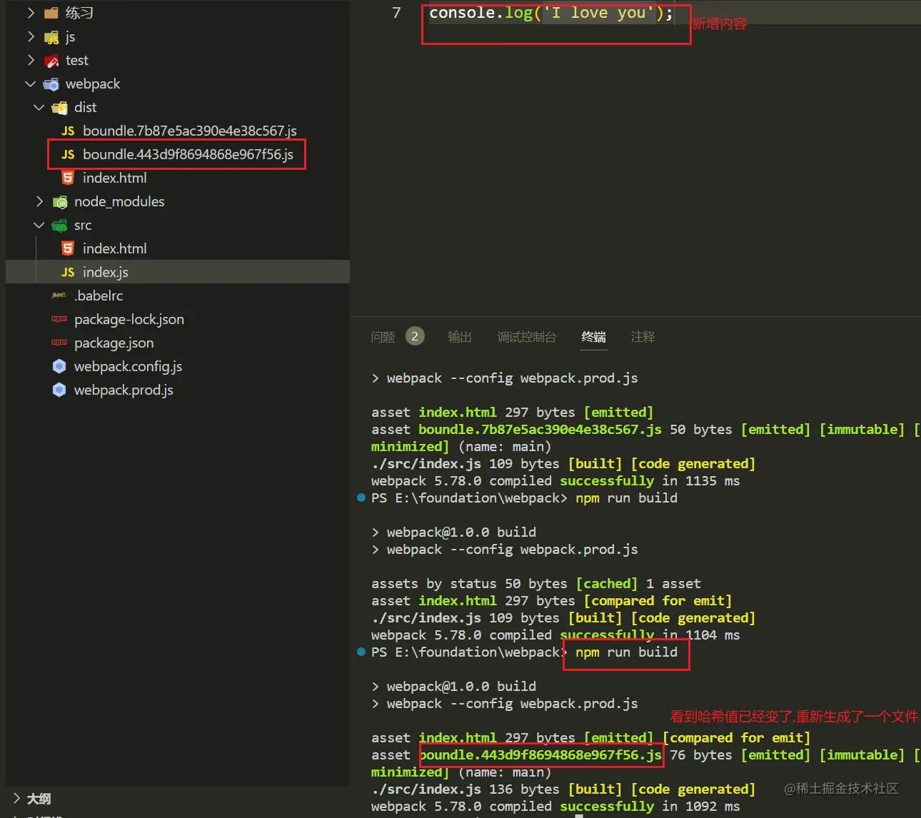Click the test folder icon
This screenshot has height=818, width=921.
pos(51,61)
